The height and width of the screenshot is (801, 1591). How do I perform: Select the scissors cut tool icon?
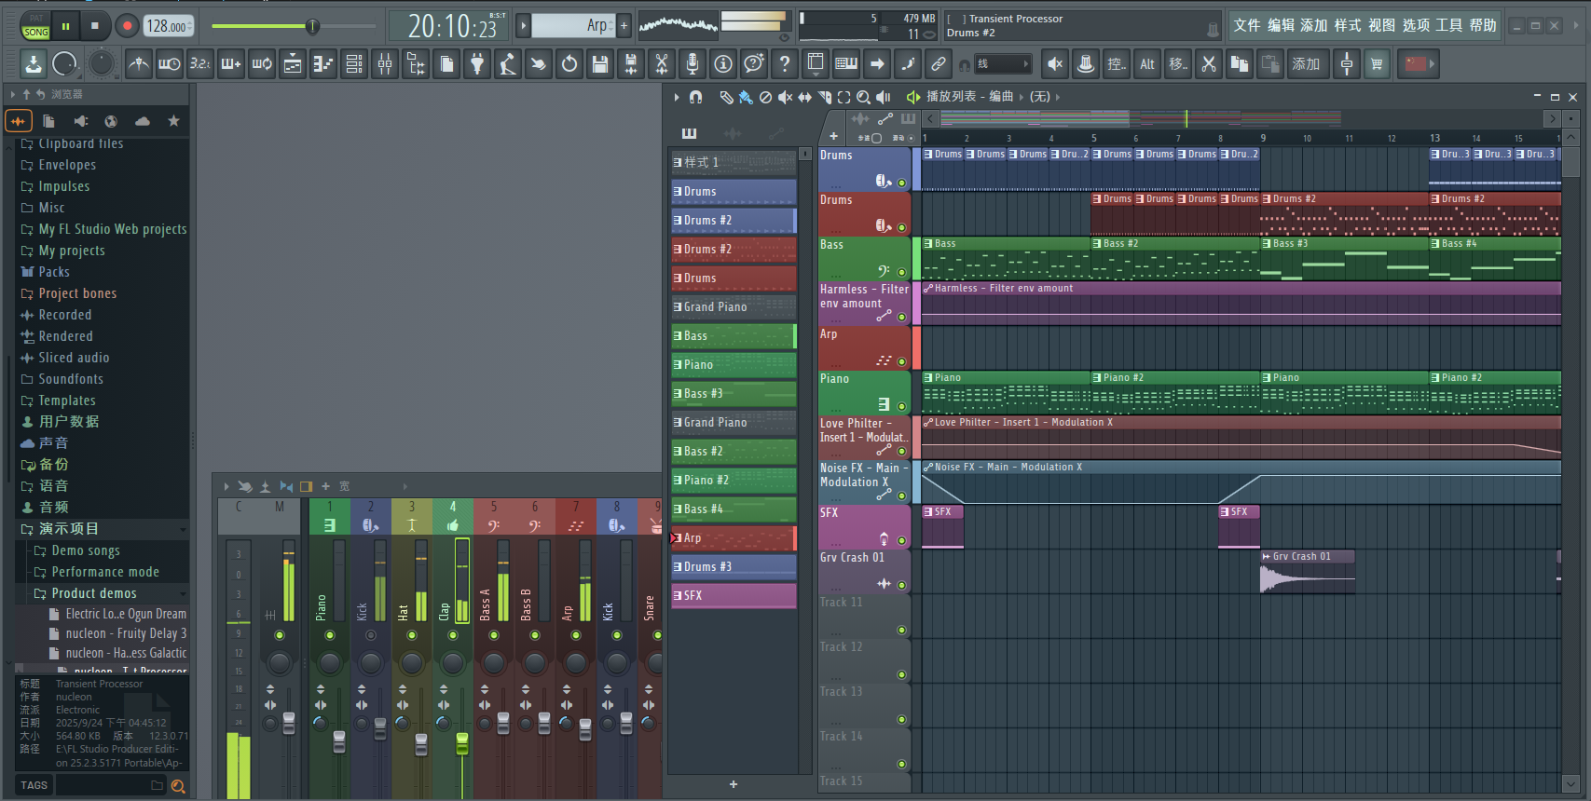point(1209,64)
